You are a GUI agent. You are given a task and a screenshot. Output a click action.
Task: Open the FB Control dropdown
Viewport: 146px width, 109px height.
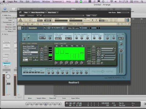[x=68, y=38]
